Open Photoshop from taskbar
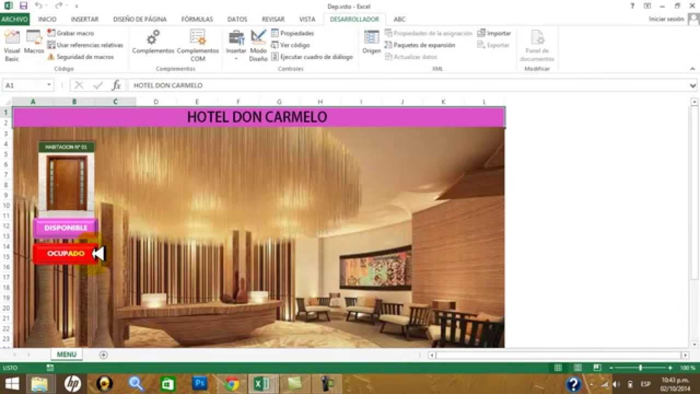 [x=200, y=384]
